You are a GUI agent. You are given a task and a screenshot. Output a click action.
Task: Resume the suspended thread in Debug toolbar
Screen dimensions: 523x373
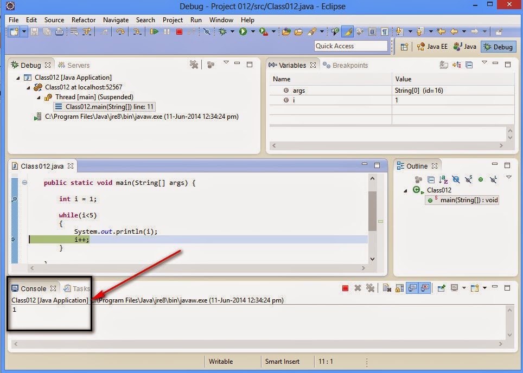tap(155, 31)
